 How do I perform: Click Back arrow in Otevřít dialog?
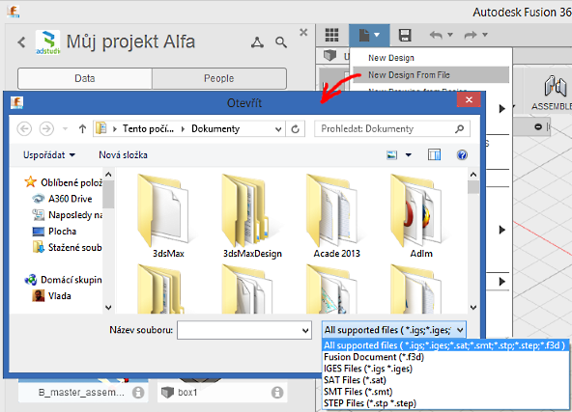[24, 128]
